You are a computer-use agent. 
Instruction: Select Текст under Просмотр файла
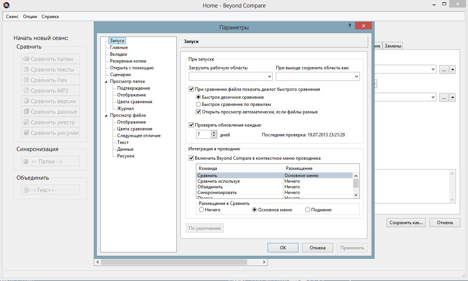coord(123,142)
